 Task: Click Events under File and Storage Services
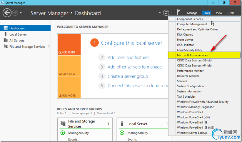[x=73, y=139]
